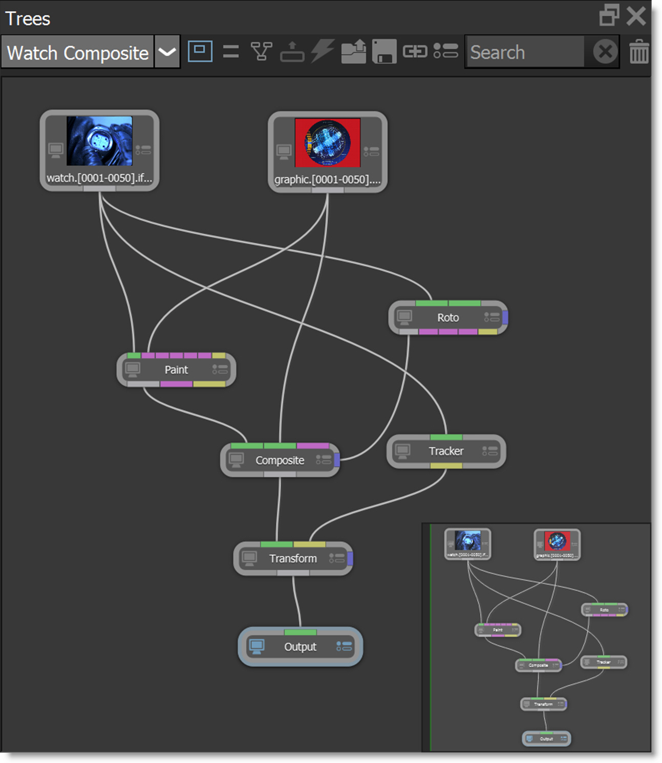Image resolution: width=662 pixels, height=763 pixels.
Task: Click the folder export icon
Action: pos(353,52)
